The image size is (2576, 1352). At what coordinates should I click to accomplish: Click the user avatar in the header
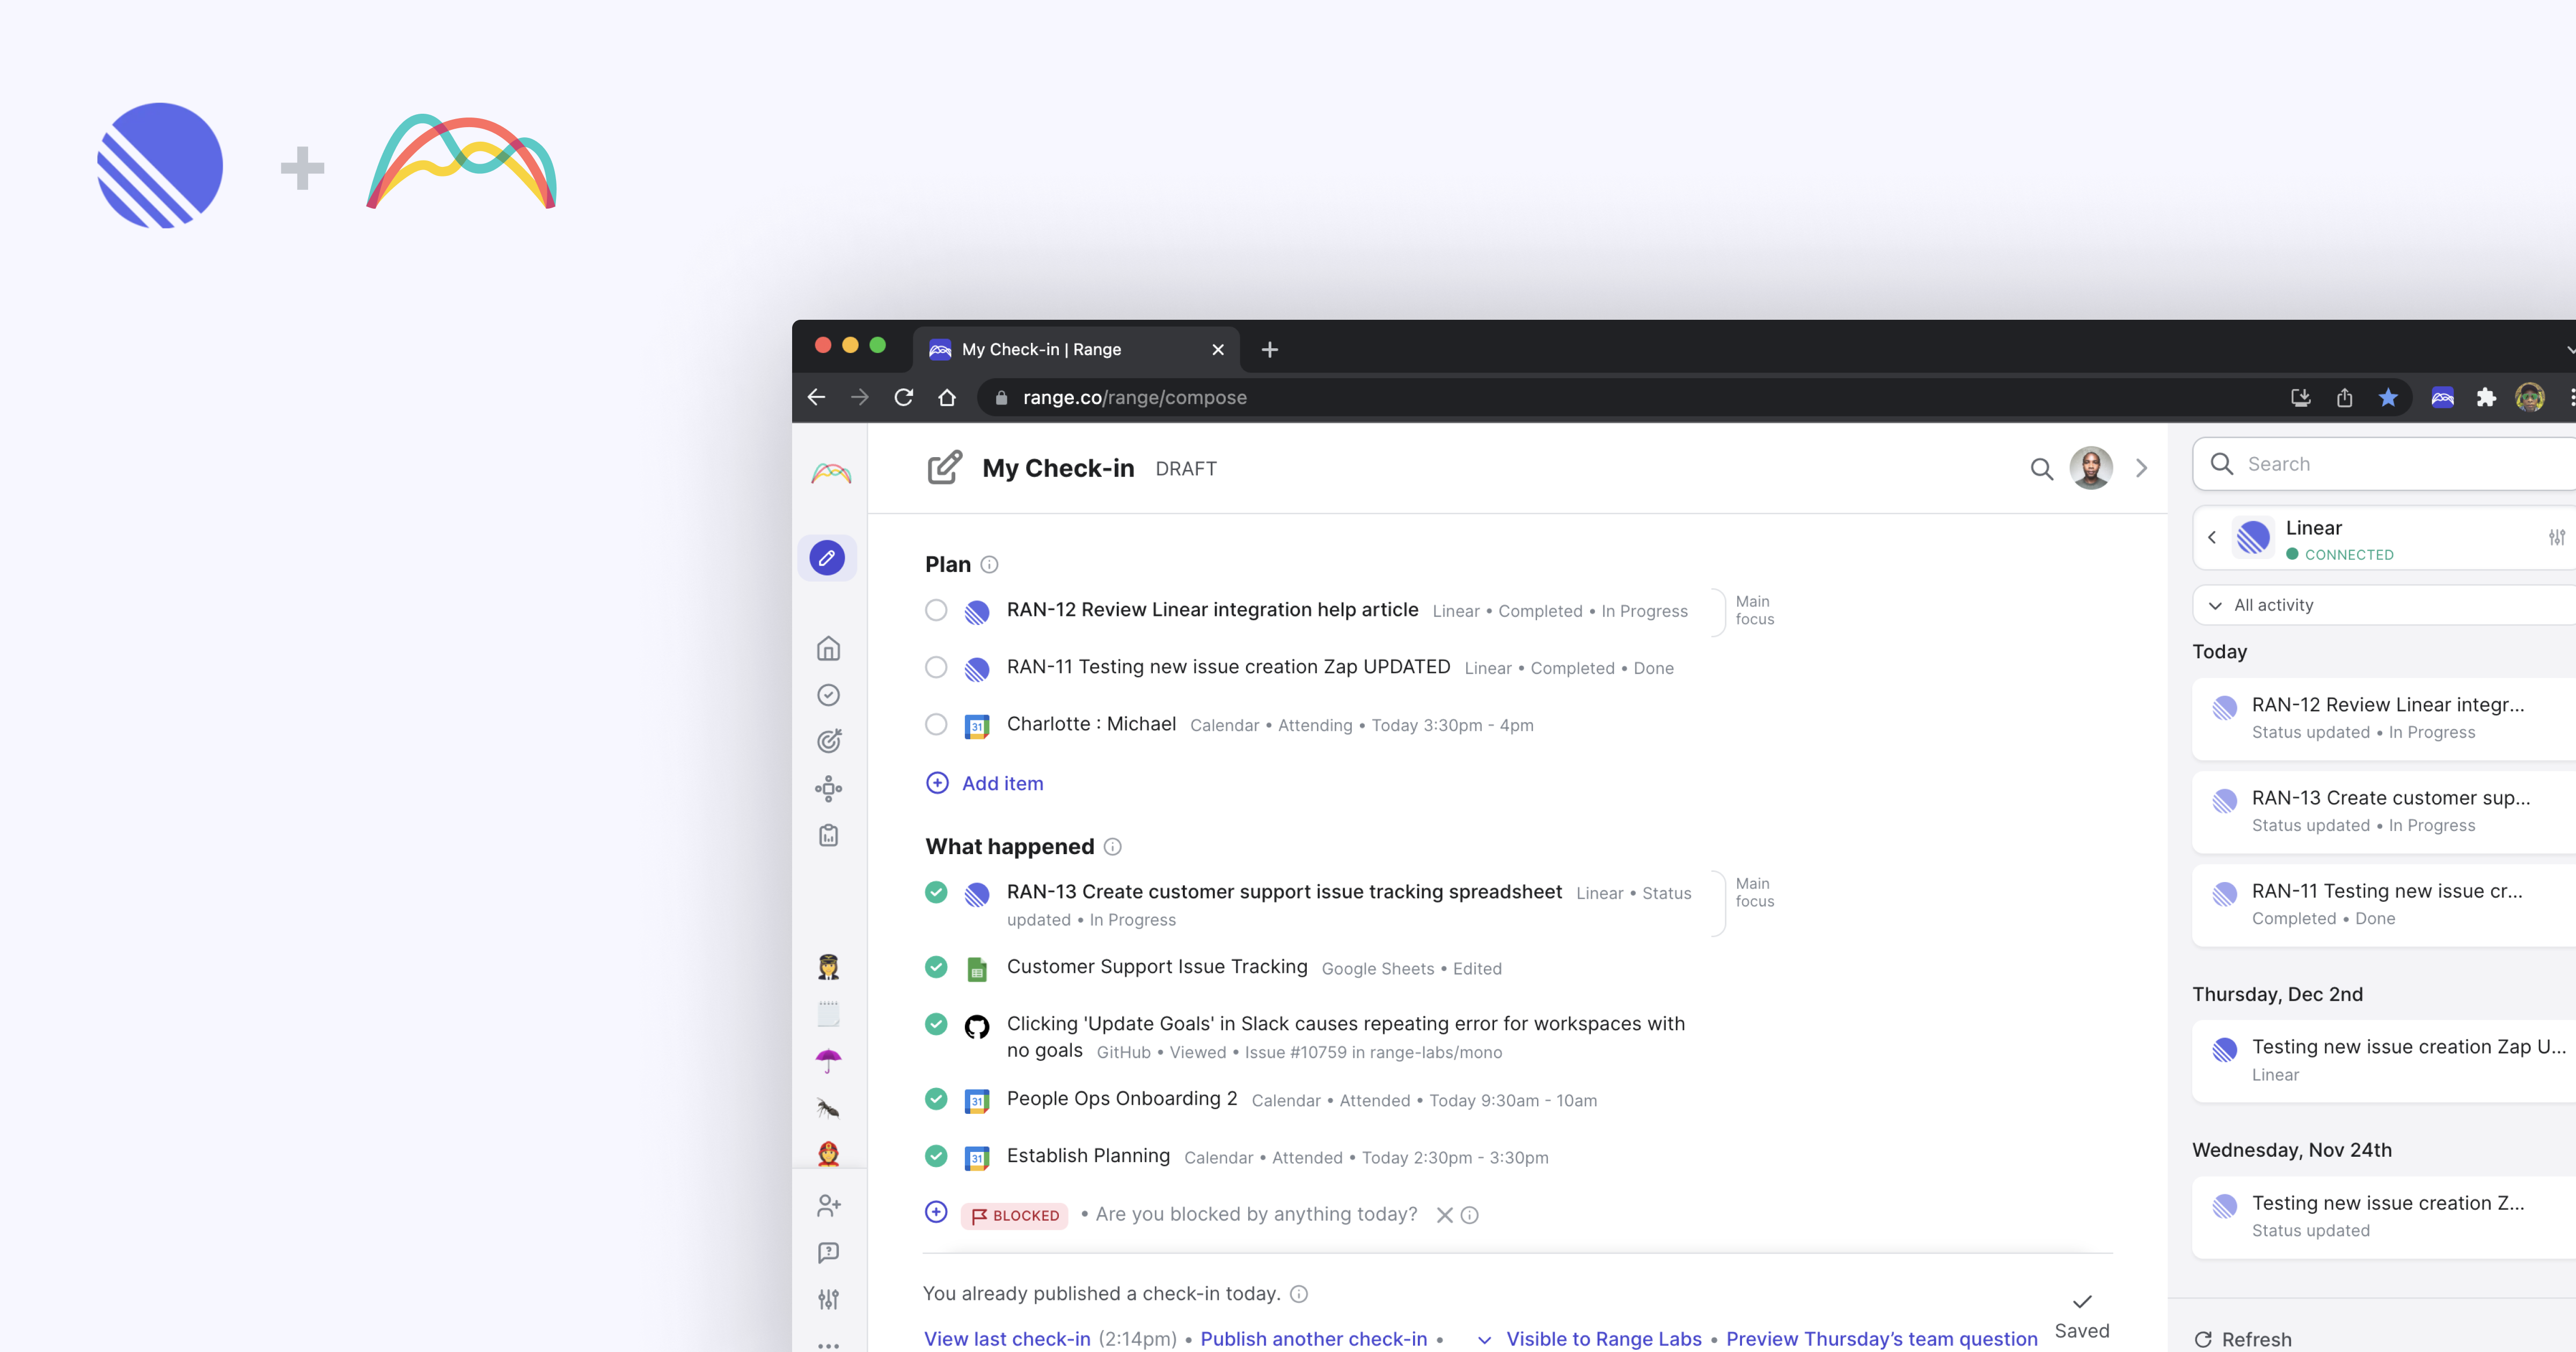[2091, 468]
